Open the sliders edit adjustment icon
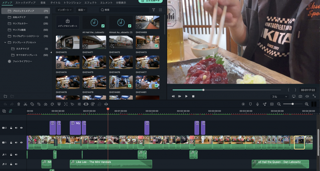Image resolution: width=320 pixels, height=171 pixels. (x=79, y=104)
